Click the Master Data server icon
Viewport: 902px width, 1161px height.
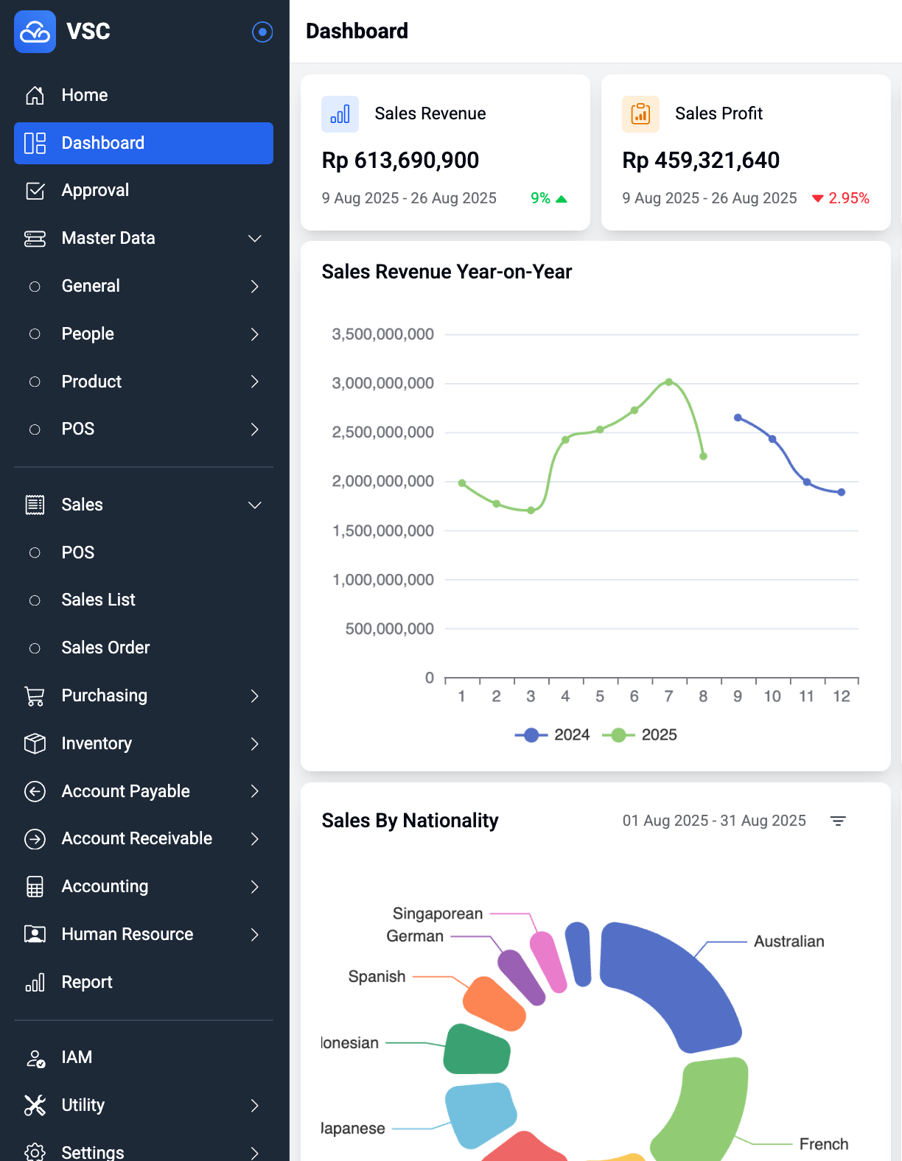click(x=35, y=239)
